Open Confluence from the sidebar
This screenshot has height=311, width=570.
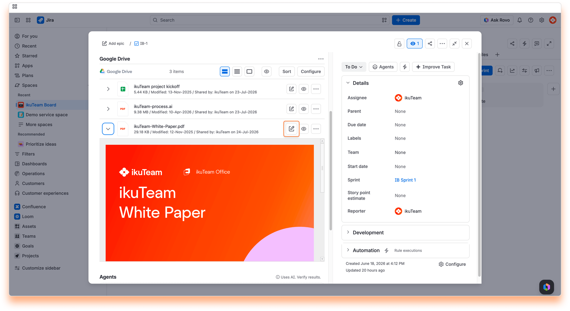click(x=34, y=207)
